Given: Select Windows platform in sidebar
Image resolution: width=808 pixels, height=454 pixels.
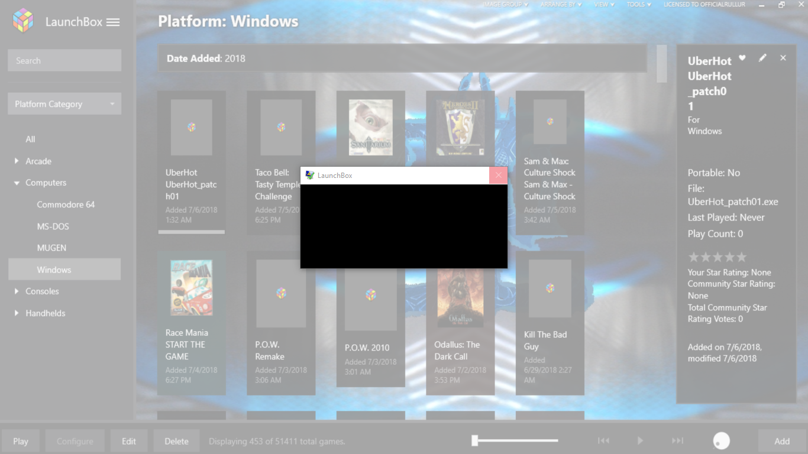Looking at the screenshot, I should pos(64,270).
